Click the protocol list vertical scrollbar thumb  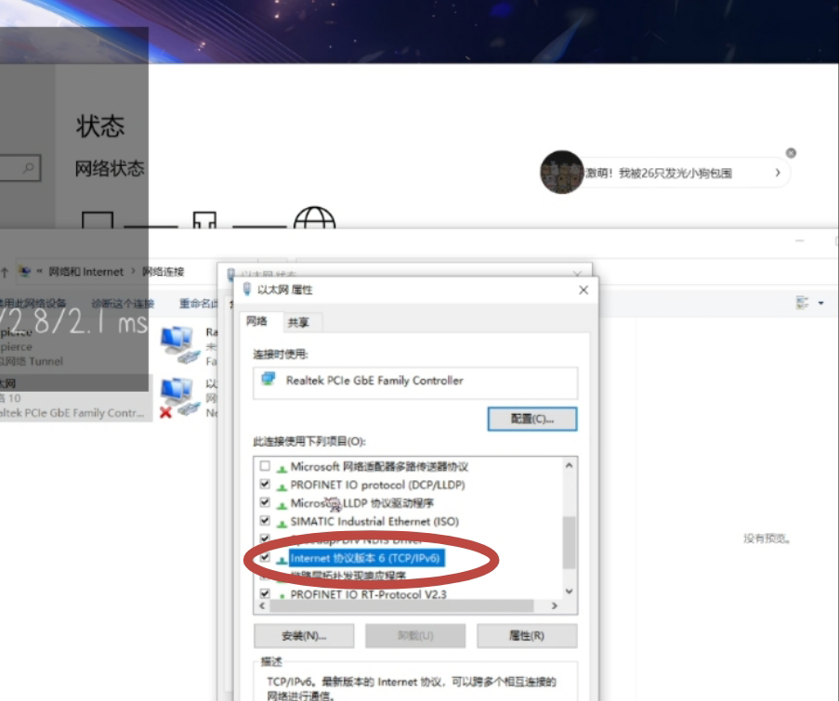click(569, 542)
